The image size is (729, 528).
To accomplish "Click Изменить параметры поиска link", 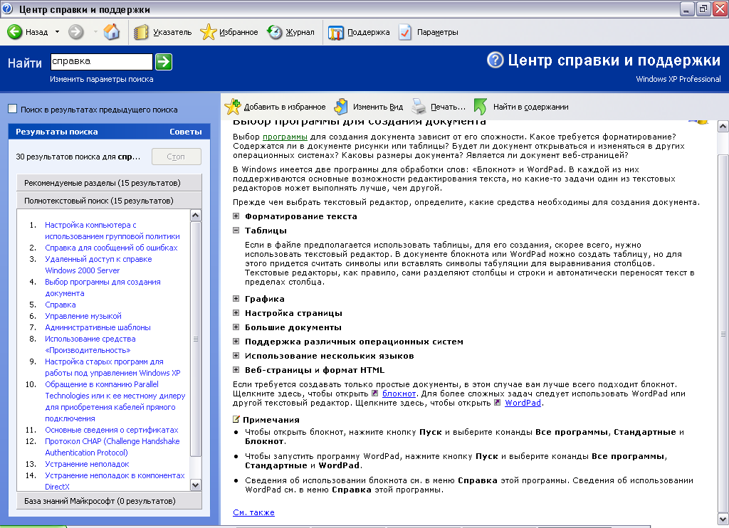I will click(101, 79).
